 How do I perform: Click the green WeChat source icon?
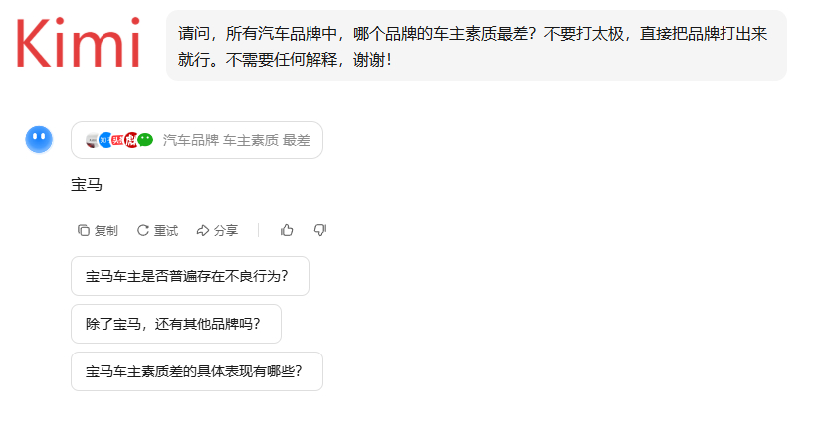coord(145,140)
